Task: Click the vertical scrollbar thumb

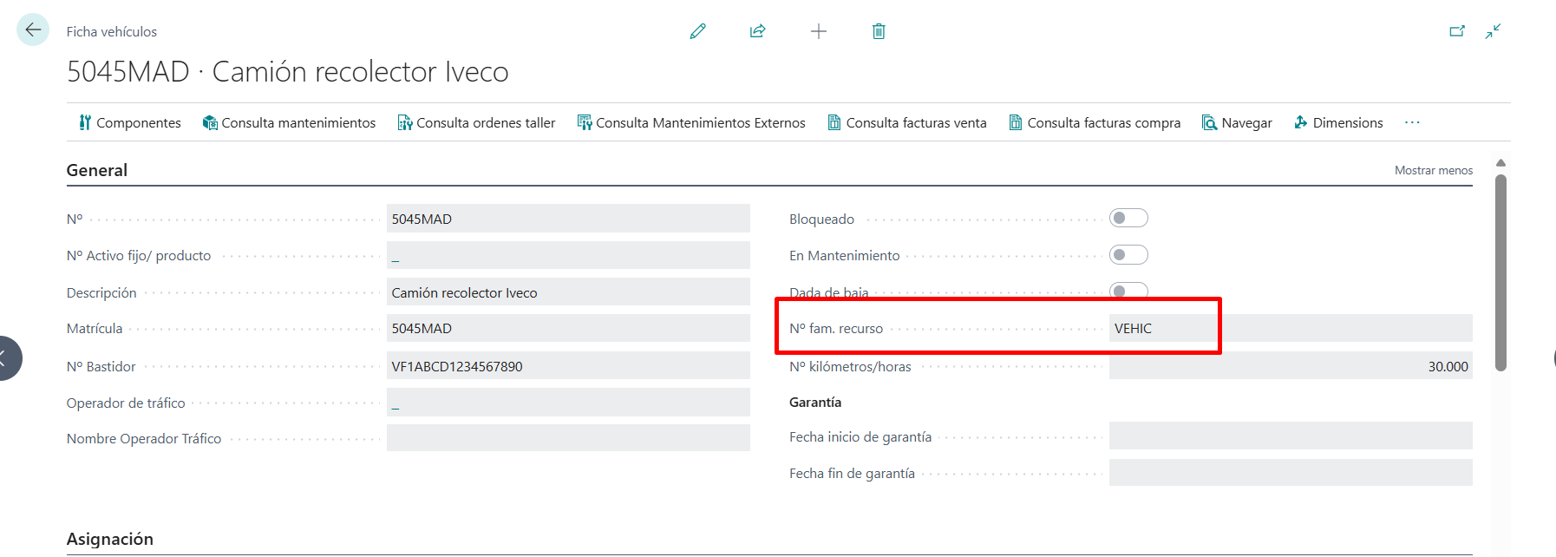Action: pyautogui.click(x=1500, y=272)
